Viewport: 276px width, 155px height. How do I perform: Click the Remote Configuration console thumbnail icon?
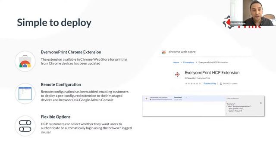point(25,94)
